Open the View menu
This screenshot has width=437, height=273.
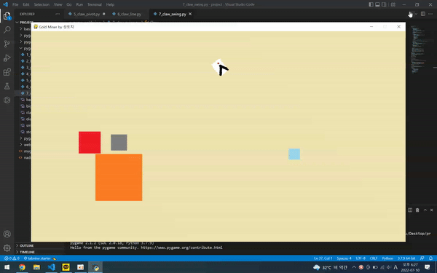point(58,4)
